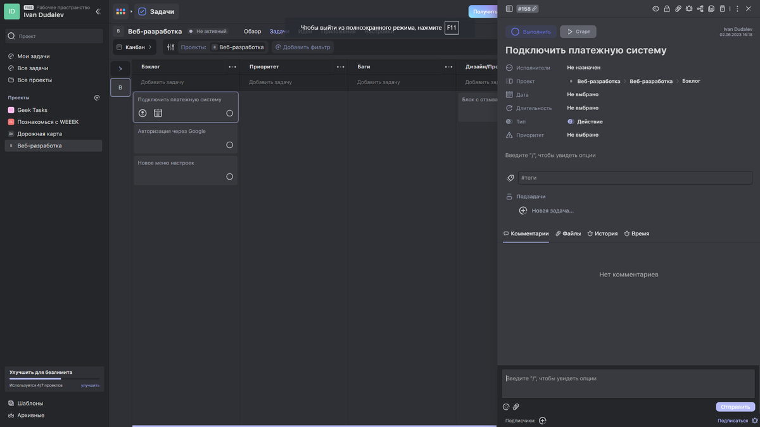Click the lock icon in task header
The height and width of the screenshot is (427, 760).
click(x=667, y=9)
